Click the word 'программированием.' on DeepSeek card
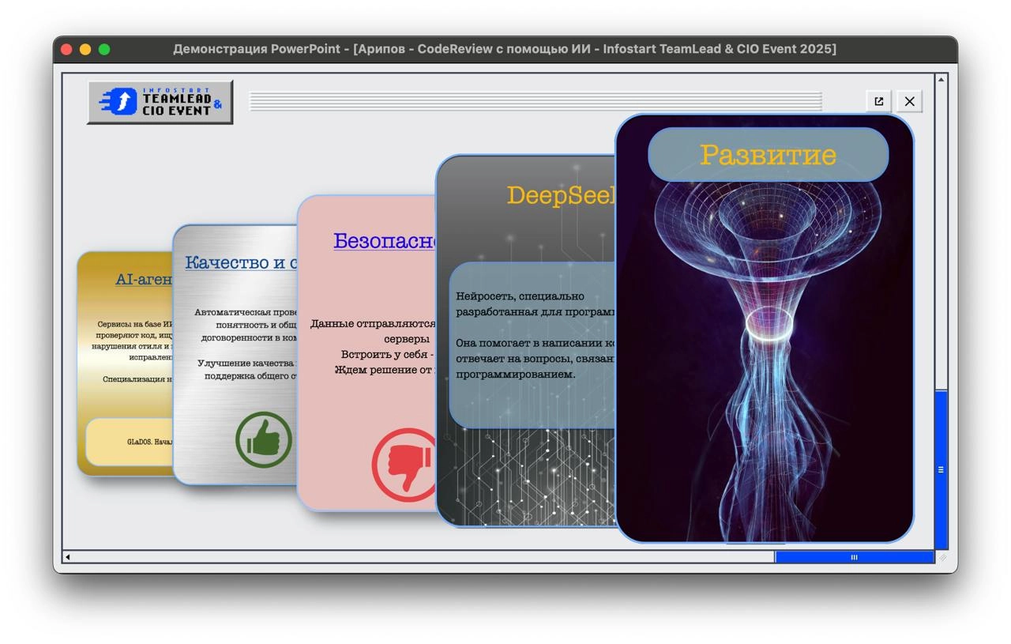Screen dimensions: 1011x644 (x=515, y=374)
